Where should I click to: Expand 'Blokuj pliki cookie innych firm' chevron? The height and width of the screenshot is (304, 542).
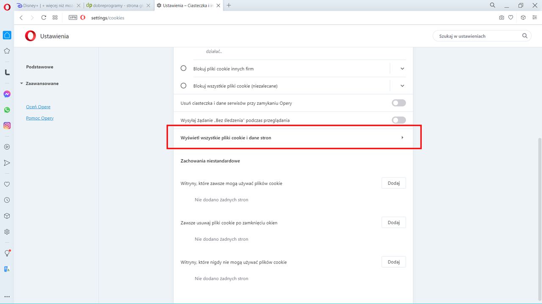point(402,68)
